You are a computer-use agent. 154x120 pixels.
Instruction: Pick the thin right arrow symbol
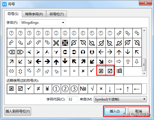coord(110,52)
